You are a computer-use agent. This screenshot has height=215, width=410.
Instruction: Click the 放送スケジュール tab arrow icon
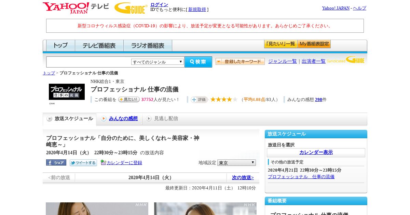tap(50, 119)
